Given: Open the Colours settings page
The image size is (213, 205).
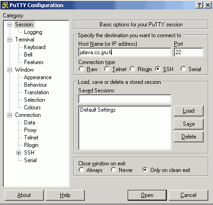Looking at the screenshot, I should click(33, 107).
